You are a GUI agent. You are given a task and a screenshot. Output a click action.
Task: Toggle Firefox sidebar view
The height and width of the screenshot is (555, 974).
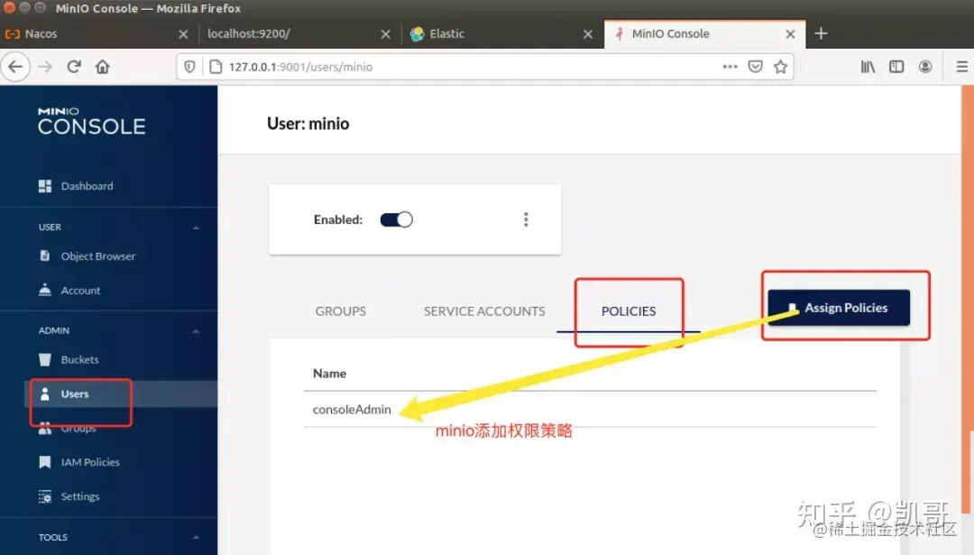tap(896, 67)
